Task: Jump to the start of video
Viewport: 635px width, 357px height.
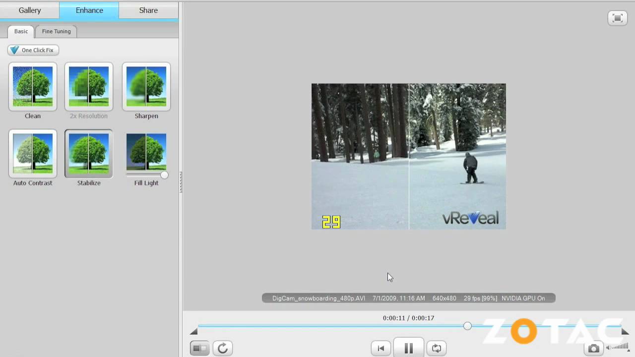Action: (x=381, y=349)
